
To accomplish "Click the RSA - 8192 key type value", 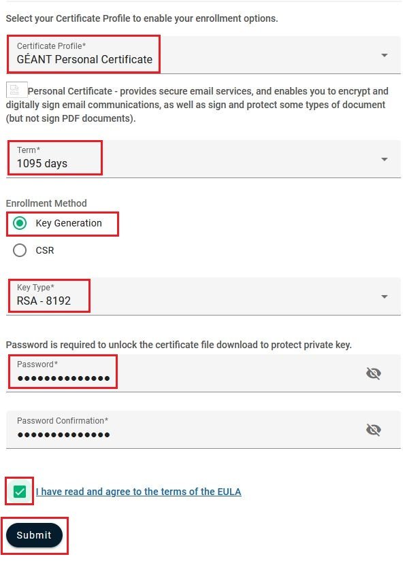I will (x=44, y=301).
